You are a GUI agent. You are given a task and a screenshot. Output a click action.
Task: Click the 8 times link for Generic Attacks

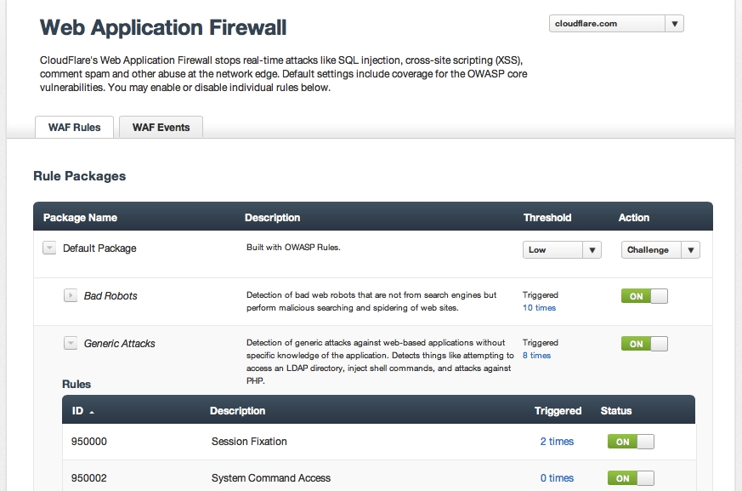(x=536, y=355)
